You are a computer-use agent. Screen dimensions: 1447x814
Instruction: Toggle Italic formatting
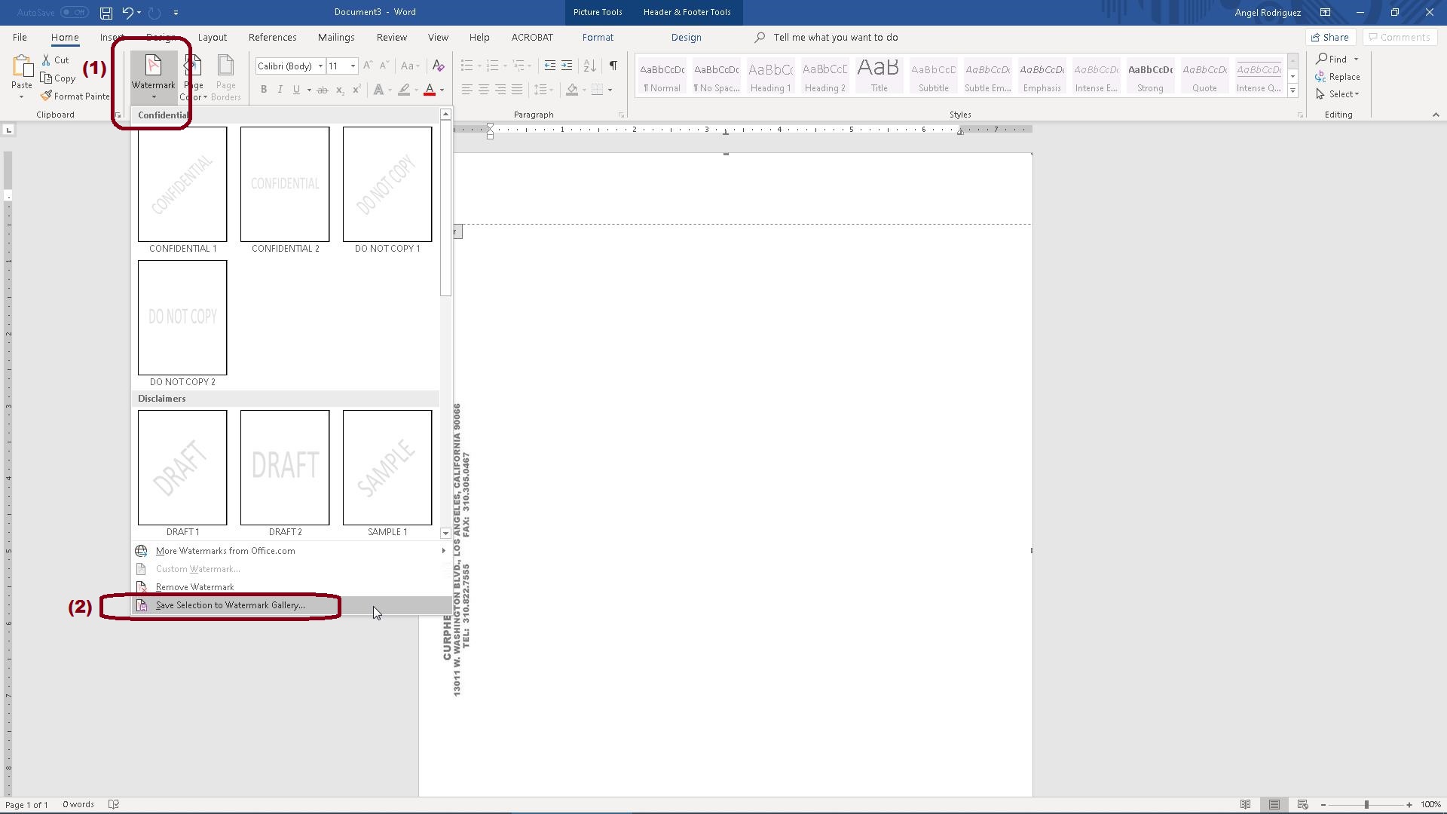(280, 90)
